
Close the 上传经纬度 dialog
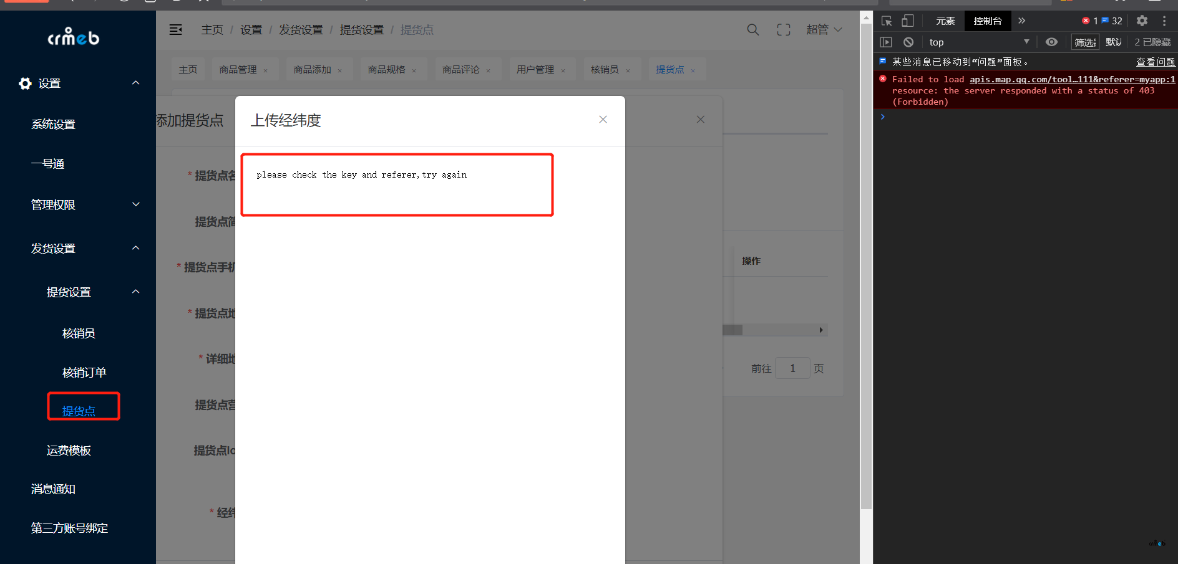point(603,120)
